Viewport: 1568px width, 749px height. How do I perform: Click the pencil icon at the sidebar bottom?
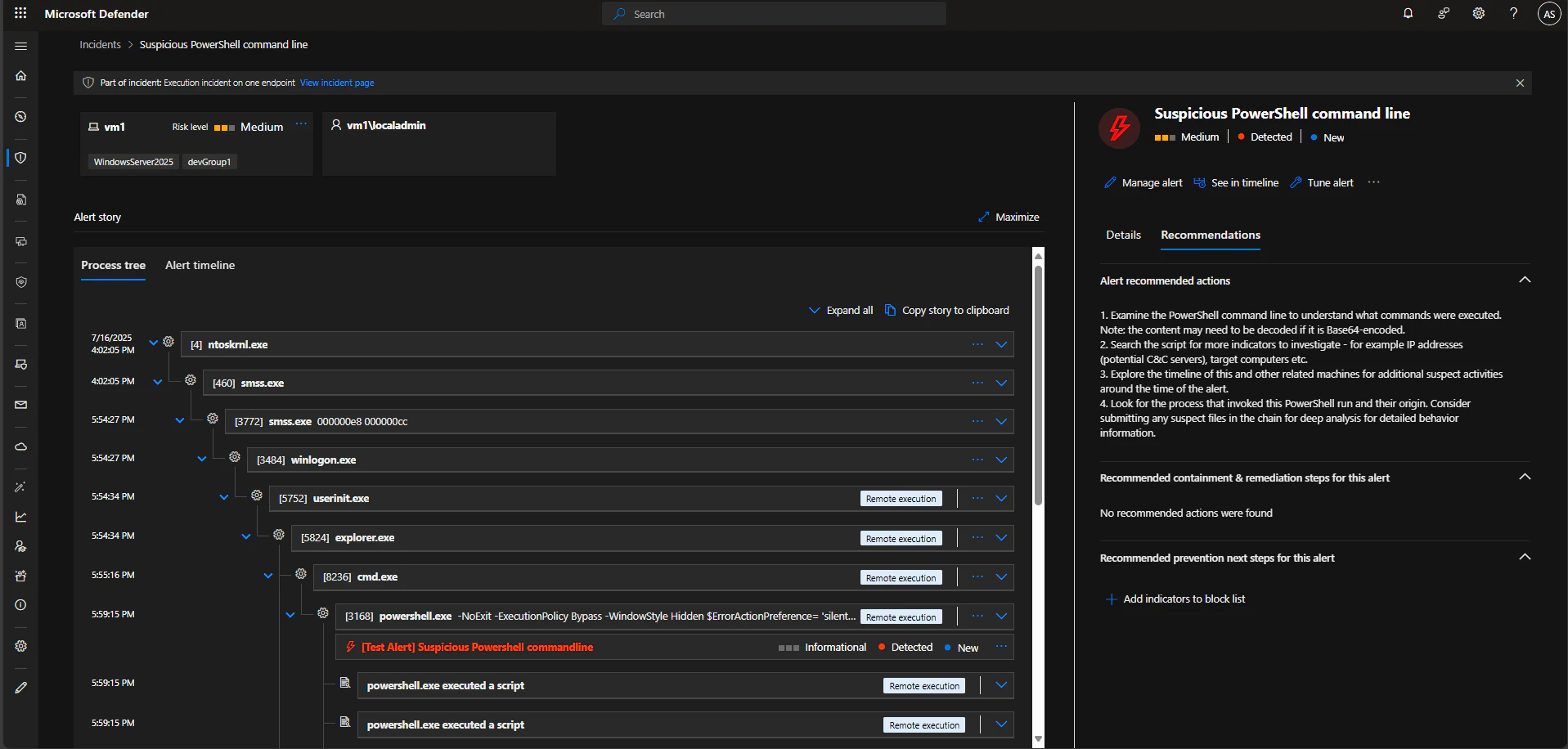pos(21,688)
